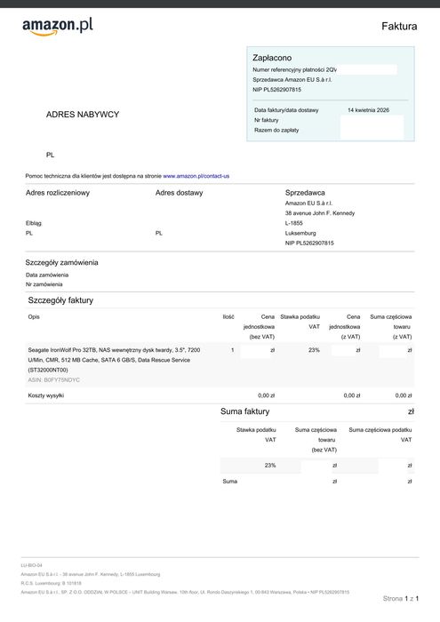Click 'Stawka podatku VAT' header in item table
The width and height of the screenshot is (440, 622).
300,322
